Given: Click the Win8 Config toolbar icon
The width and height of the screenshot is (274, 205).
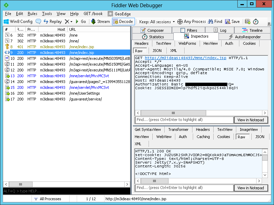Looking at the screenshot, I should coord(18,22).
